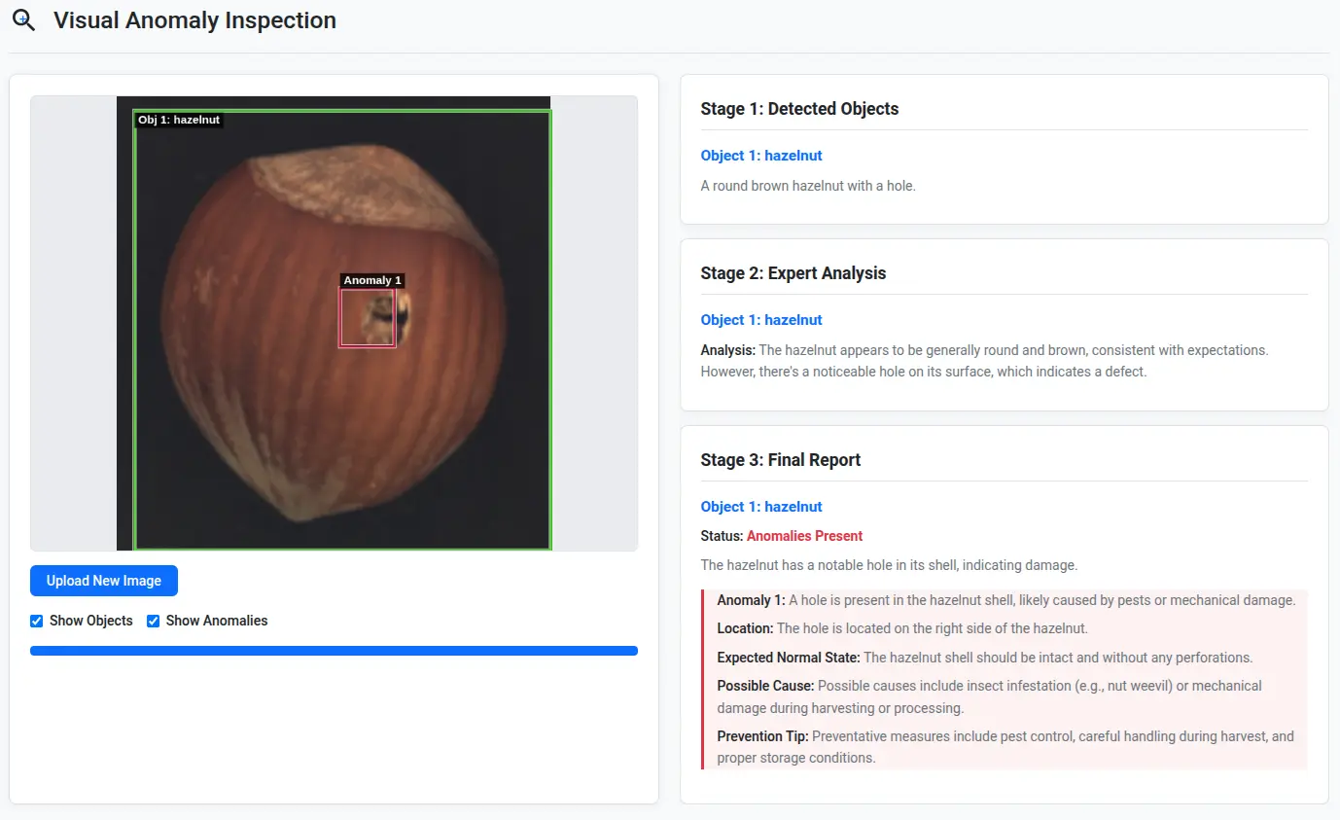The height and width of the screenshot is (820, 1340).
Task: Click the blue progress bar under the checkboxes
Action: click(x=334, y=651)
